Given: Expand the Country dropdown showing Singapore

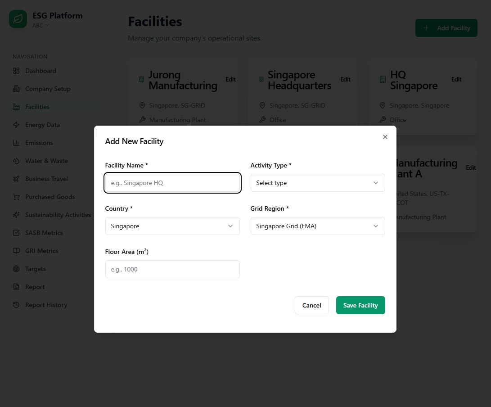Looking at the screenshot, I should coord(172,226).
